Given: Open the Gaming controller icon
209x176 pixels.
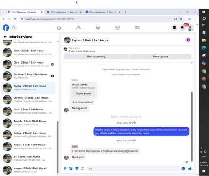Looking at the screenshot, I should (x=137, y=28).
